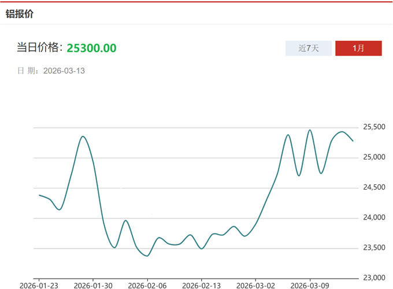Click the 25,500 y-axis label
This screenshot has height=289, width=393.
click(374, 127)
